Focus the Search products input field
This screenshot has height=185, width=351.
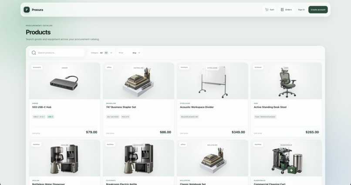click(57, 53)
